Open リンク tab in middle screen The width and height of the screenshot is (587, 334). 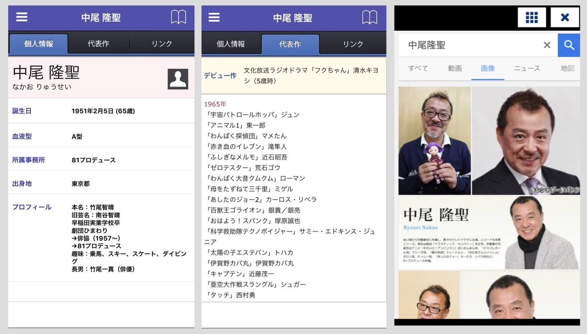(353, 44)
